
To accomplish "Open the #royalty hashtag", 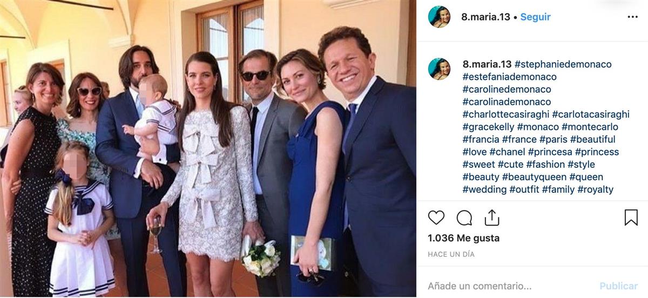I will (x=595, y=189).
